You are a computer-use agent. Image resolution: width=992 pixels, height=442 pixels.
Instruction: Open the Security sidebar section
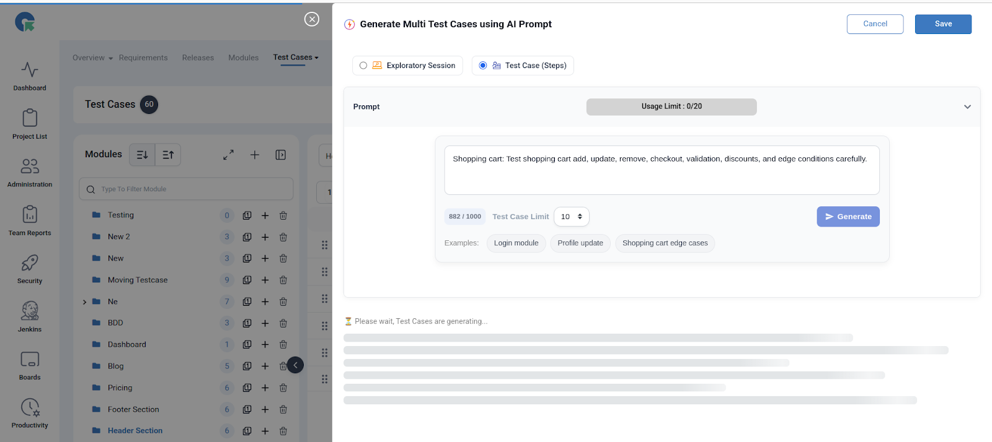[30, 268]
